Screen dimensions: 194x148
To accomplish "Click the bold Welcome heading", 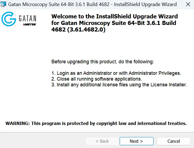I will pyautogui.click(x=114, y=16).
